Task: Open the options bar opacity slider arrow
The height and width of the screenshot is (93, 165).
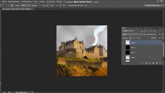Action: click(44, 5)
